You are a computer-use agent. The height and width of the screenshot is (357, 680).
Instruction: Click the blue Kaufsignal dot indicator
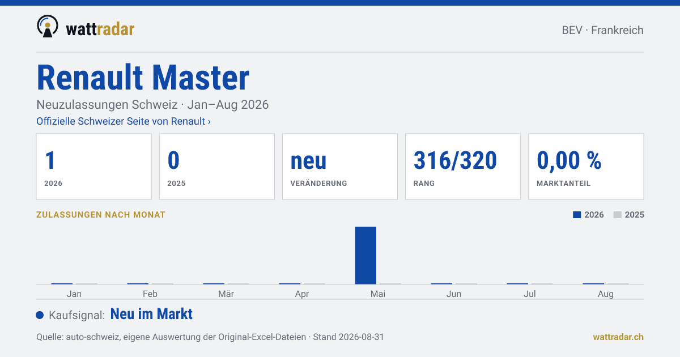(40, 315)
